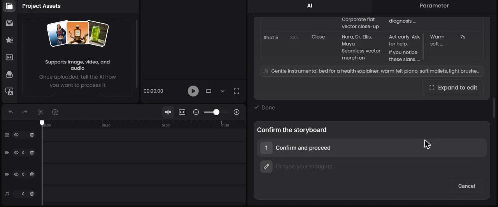Click the 'Done' status text

click(268, 107)
